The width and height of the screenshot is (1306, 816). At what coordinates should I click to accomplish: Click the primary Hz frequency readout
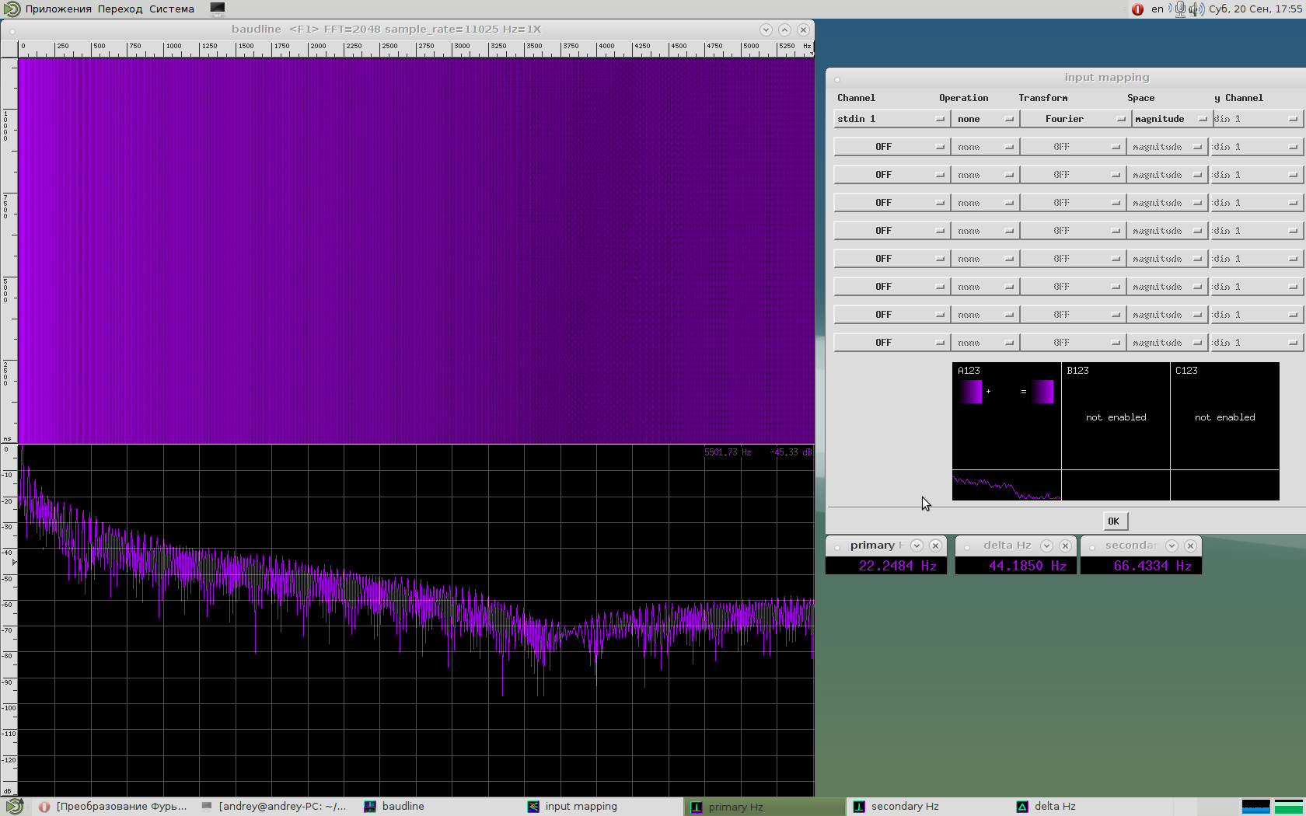coord(886,566)
